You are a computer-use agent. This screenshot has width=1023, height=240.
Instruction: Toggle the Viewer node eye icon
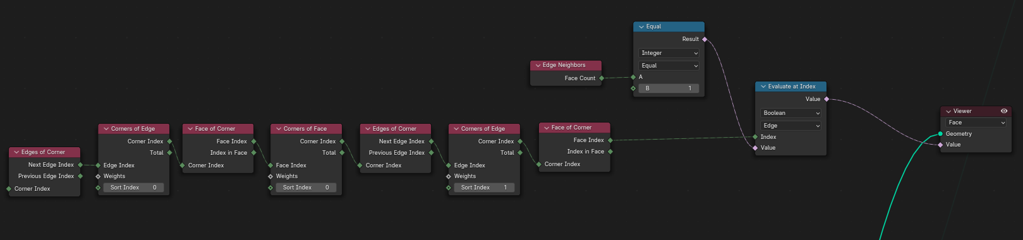pos(1004,111)
